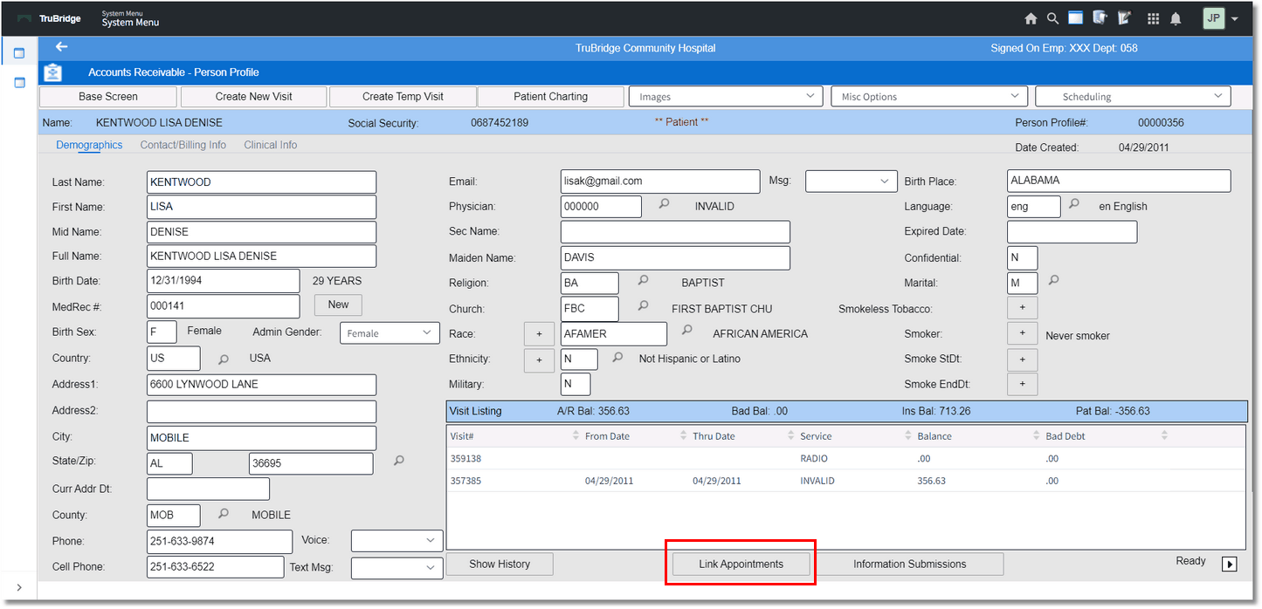Image resolution: width=1262 pixels, height=609 pixels.
Task: Click Birth Place field ALABAMA
Action: pos(1119,181)
